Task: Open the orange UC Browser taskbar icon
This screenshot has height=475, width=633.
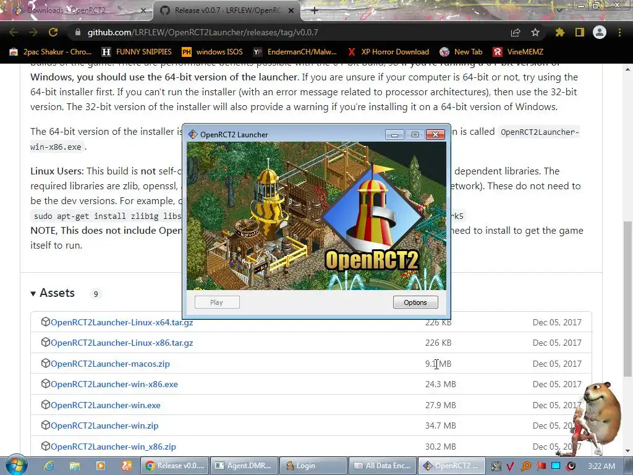Action: [126, 466]
